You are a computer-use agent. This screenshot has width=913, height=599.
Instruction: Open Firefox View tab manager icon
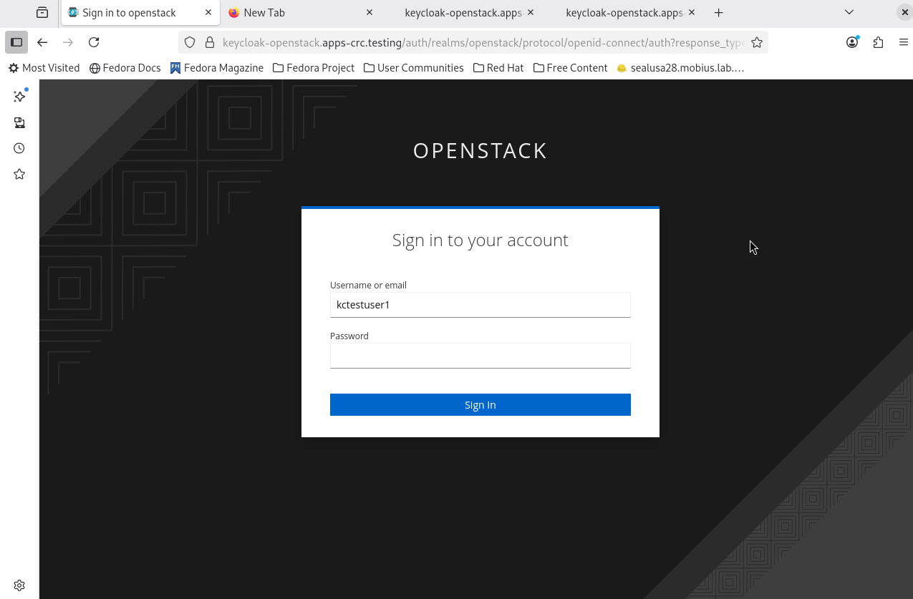point(42,12)
